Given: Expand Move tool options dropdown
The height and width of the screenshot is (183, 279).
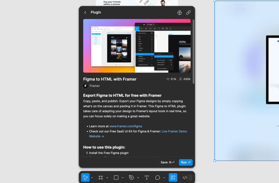Looking at the screenshot, I should (92, 178).
